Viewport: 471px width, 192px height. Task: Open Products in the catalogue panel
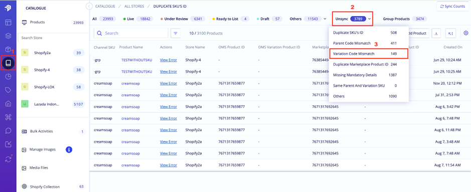point(53,22)
